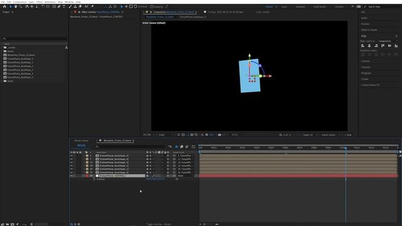Open the Active Camera view dropdown
This screenshot has width=402, height=226.
click(331, 135)
